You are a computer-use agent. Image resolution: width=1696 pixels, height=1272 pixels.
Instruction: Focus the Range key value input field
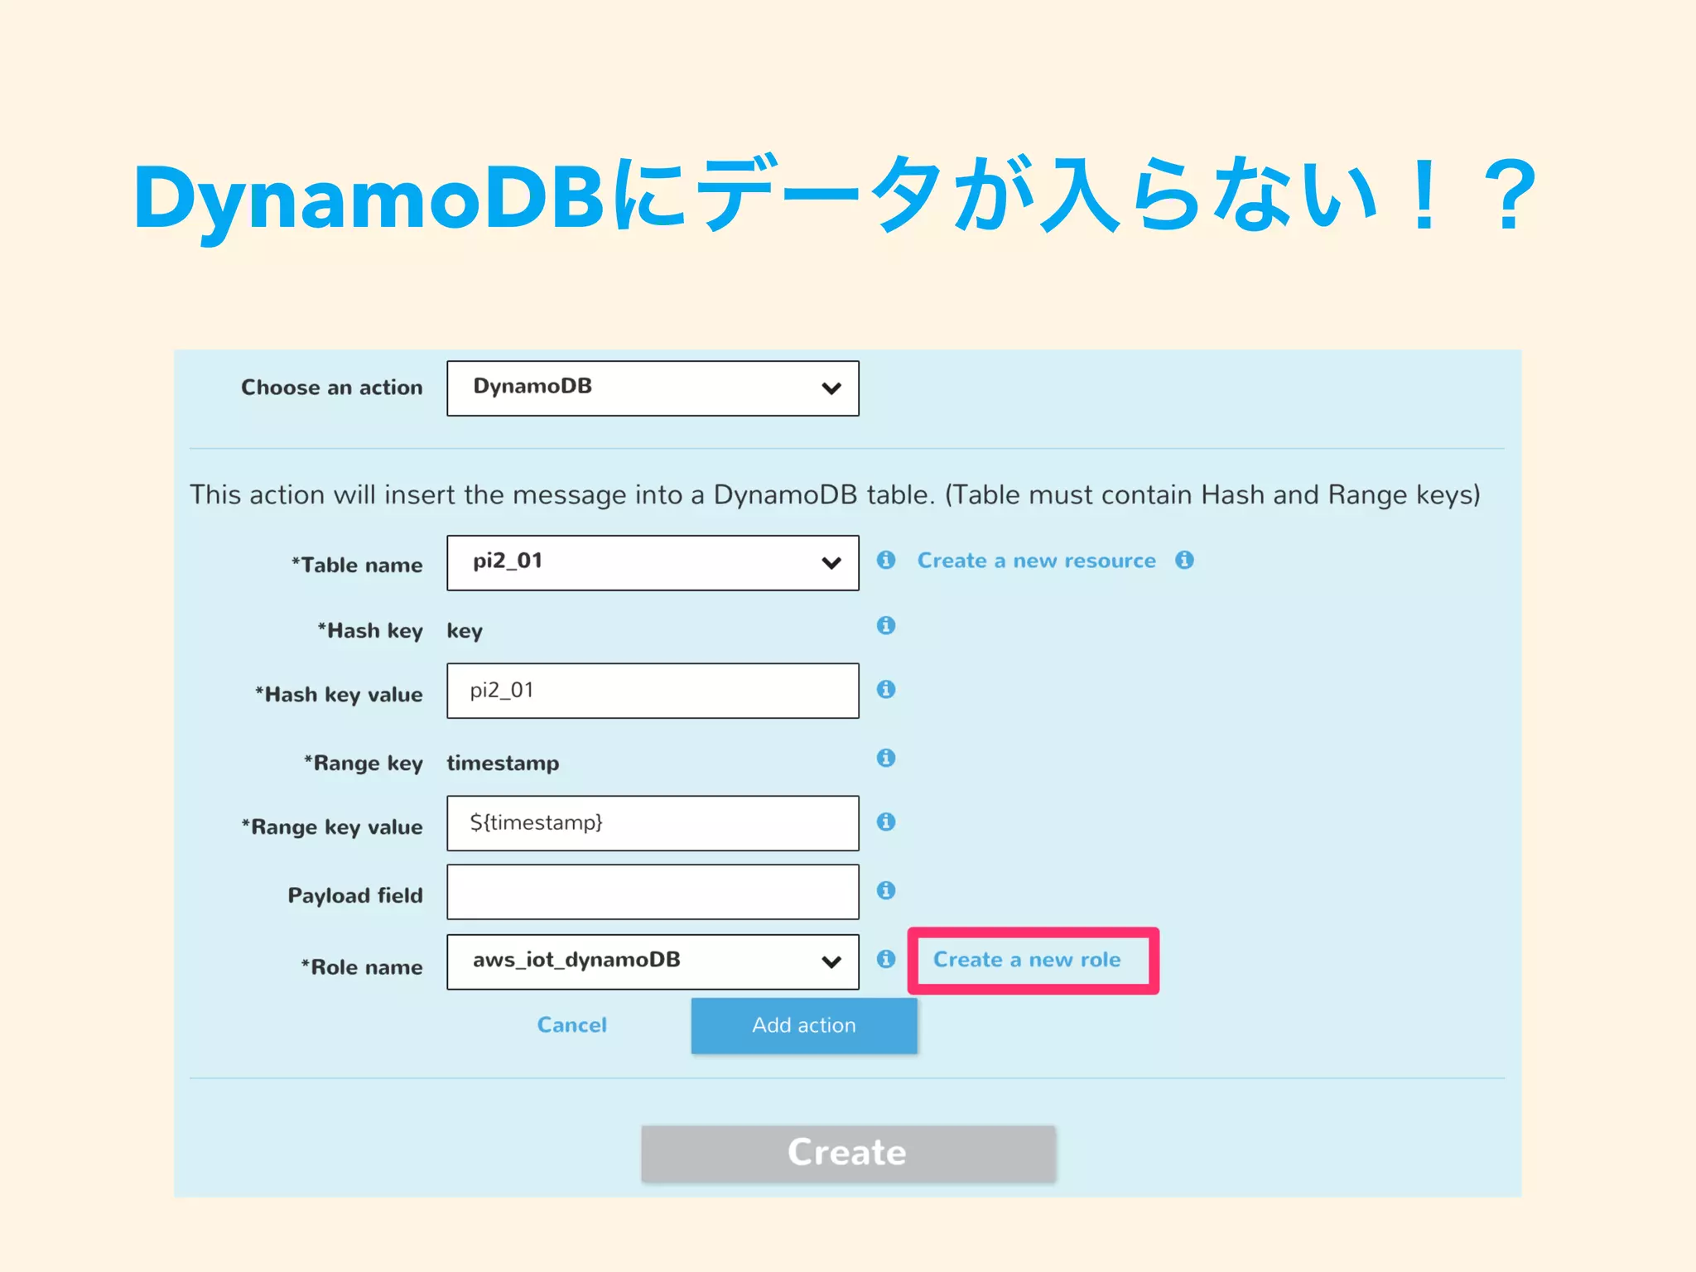click(653, 823)
